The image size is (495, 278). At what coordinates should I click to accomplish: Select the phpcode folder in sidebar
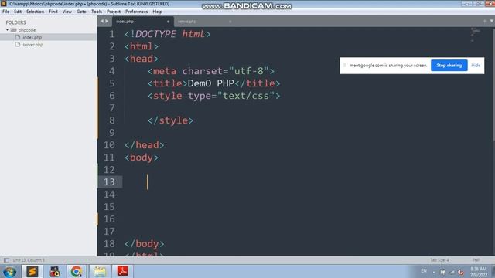[x=26, y=30]
